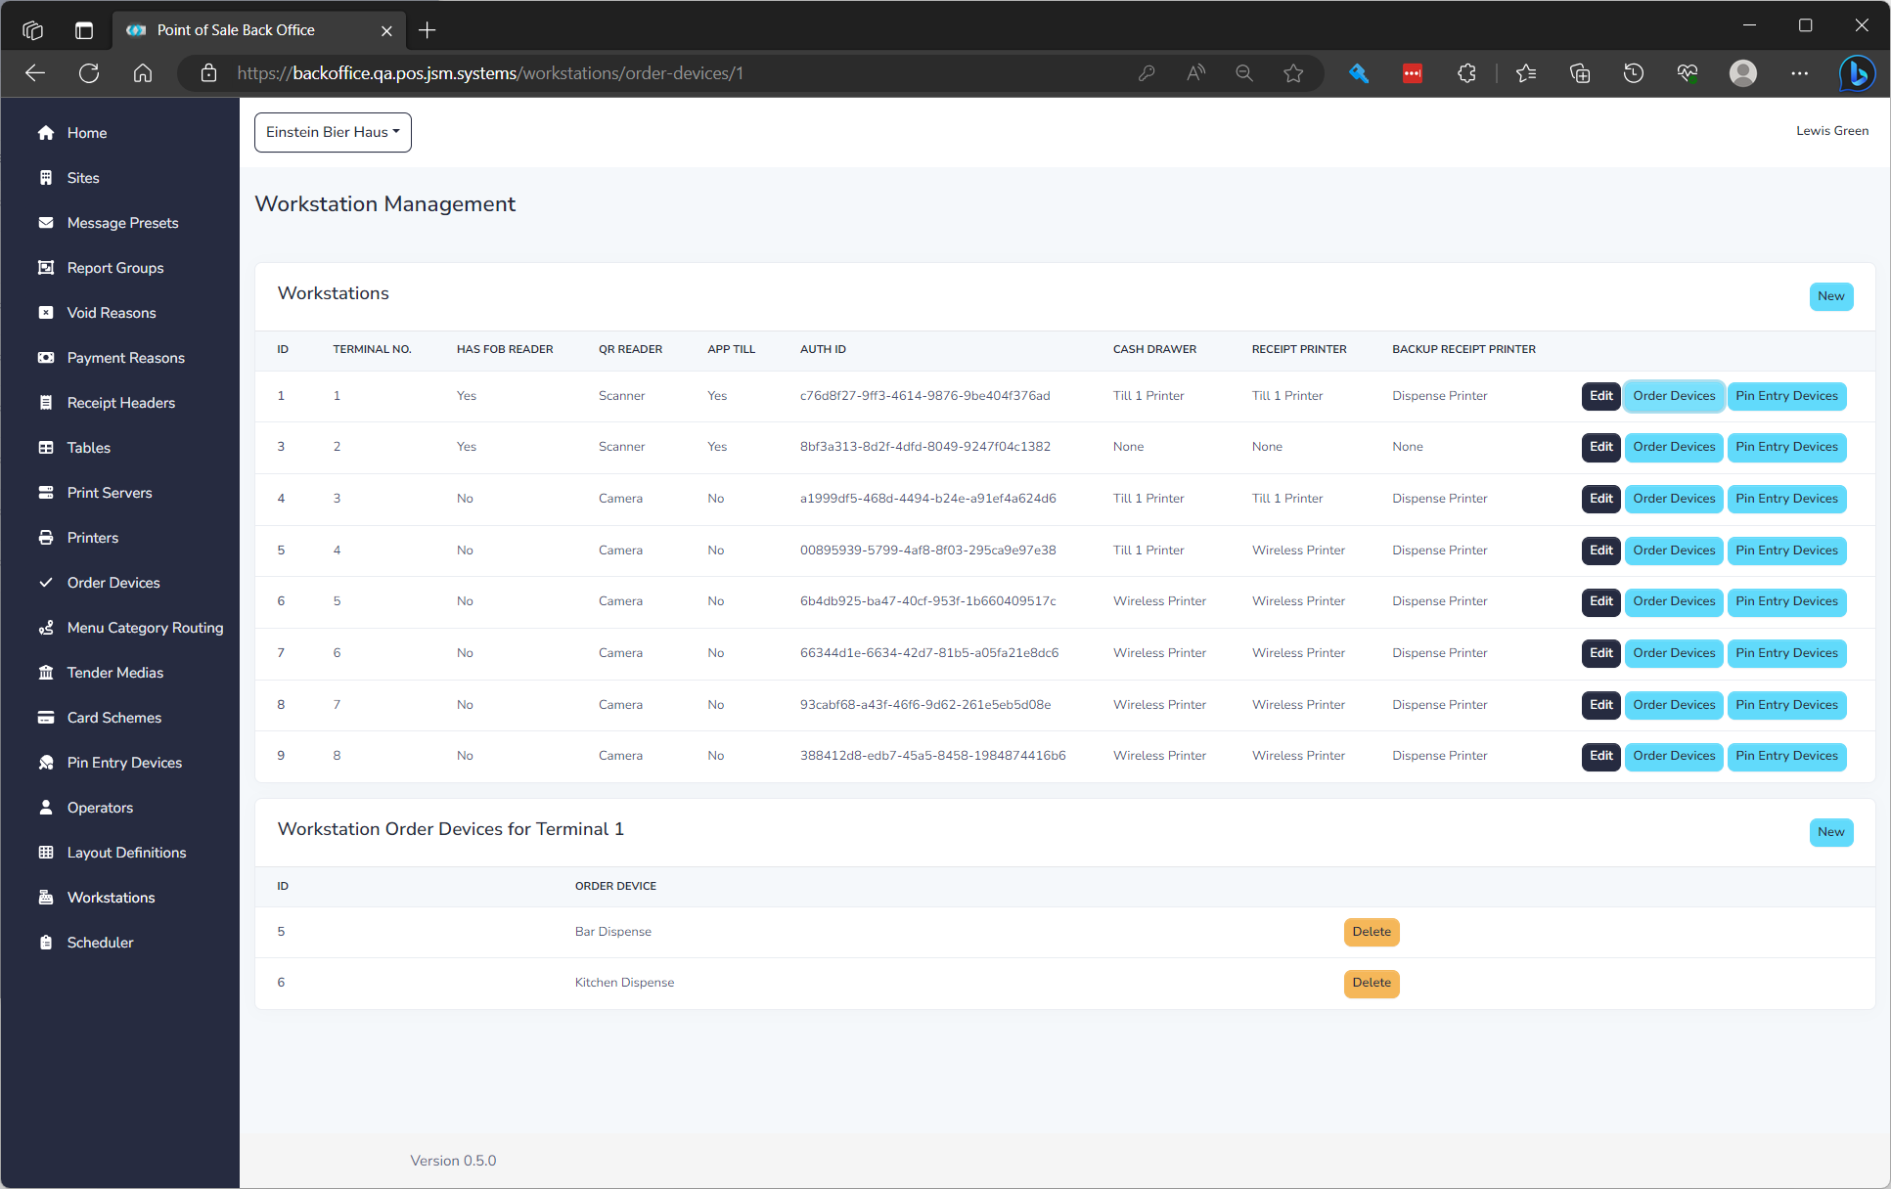Click the BACKUP RECEIPT PRINTER column header
Image resolution: width=1891 pixels, height=1189 pixels.
pos(1463,349)
